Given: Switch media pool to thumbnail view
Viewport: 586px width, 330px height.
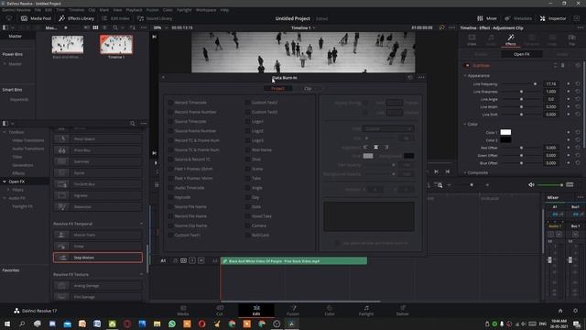Looking at the screenshot, I should point(95,27).
